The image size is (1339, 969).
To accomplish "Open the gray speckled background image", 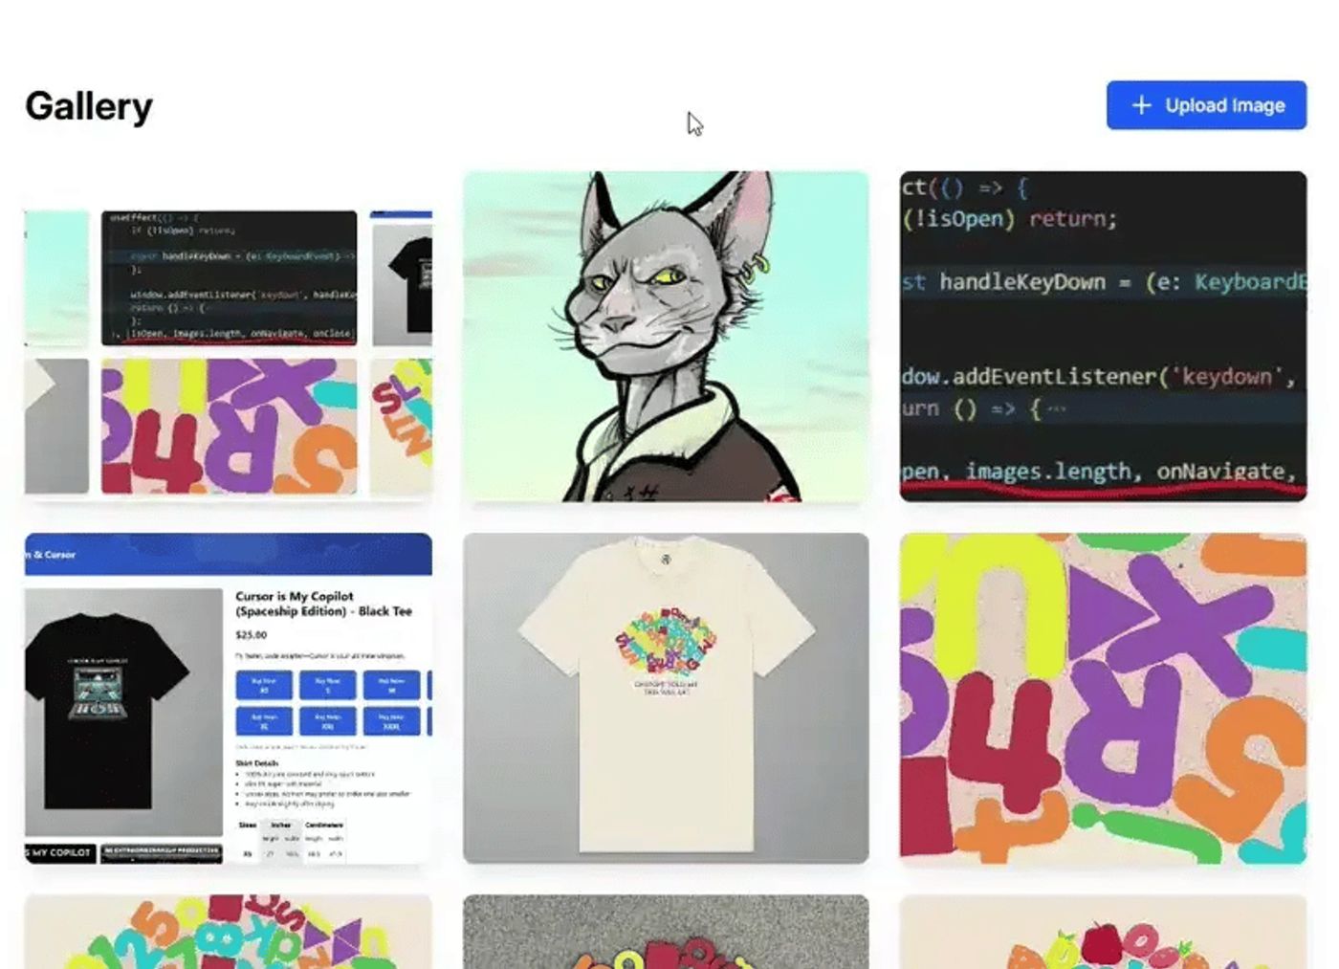I will [x=666, y=933].
